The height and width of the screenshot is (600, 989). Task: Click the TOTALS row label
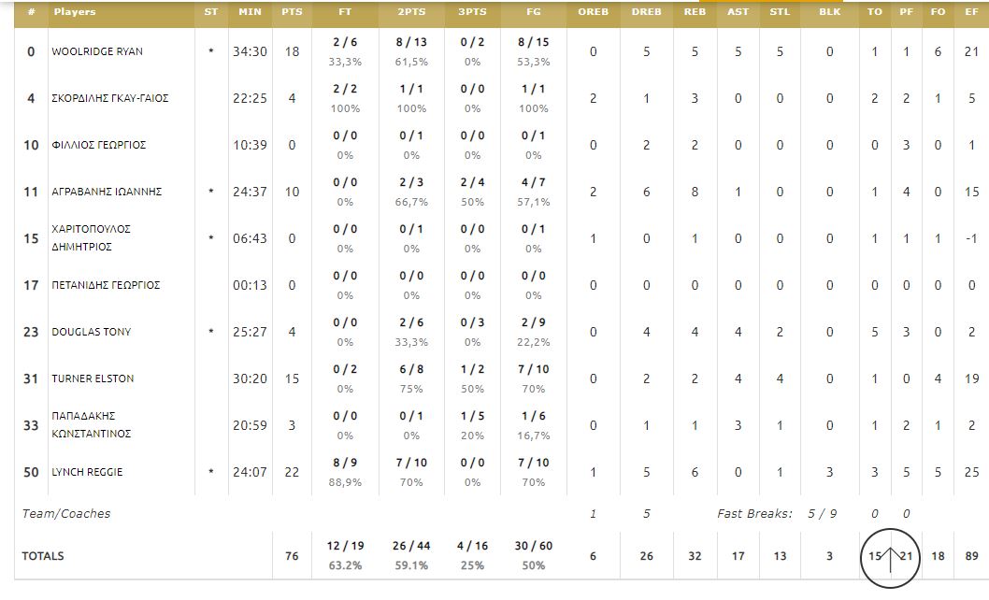(43, 556)
